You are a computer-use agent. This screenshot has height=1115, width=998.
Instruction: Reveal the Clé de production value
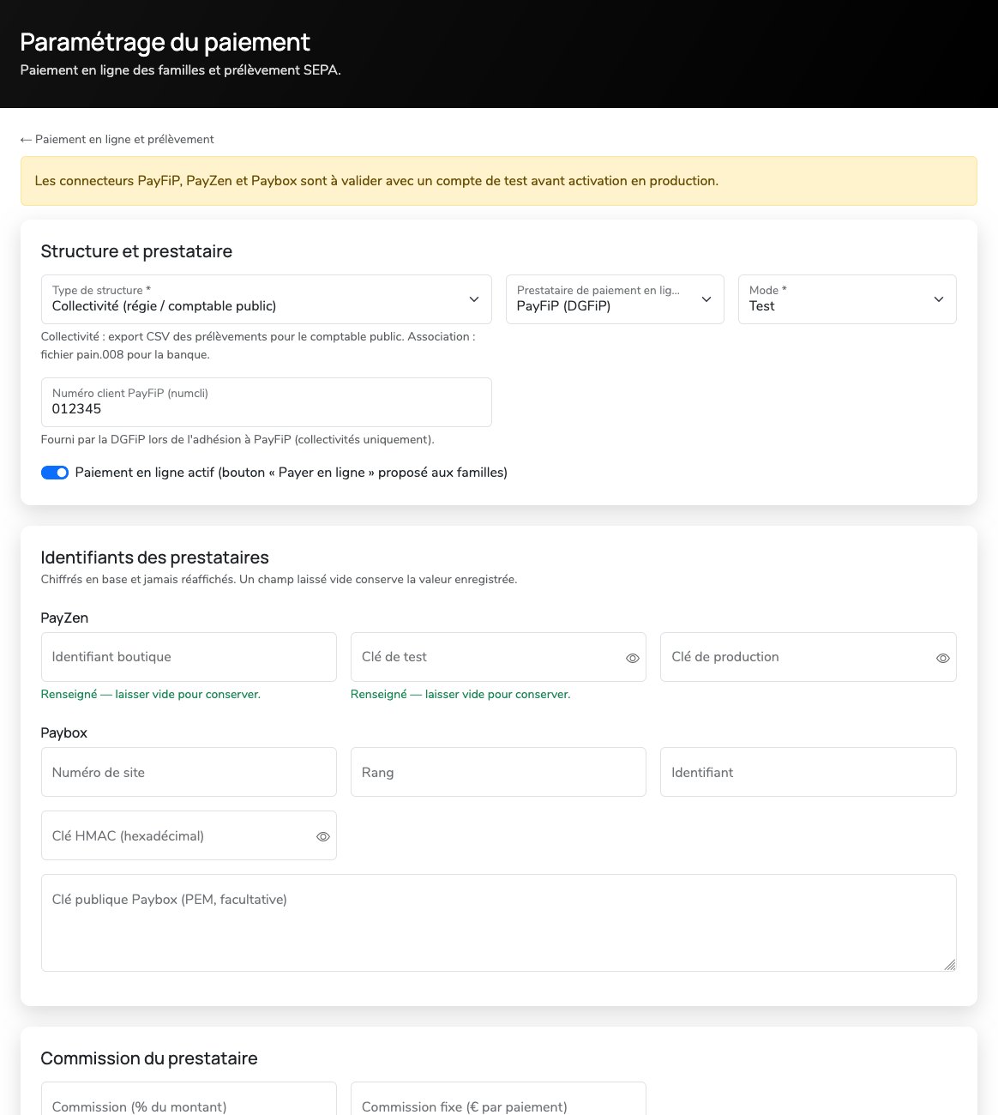tap(942, 658)
